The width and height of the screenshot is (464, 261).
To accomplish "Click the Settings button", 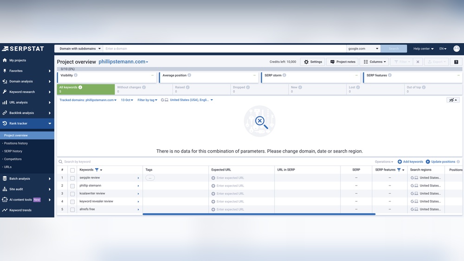I will click(313, 62).
